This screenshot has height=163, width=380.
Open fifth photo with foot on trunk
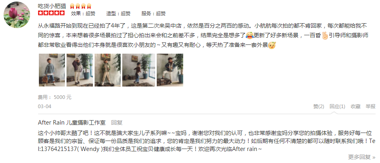pyautogui.click(x=170, y=70)
